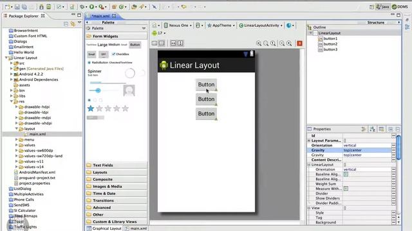Switch to the Java perspective
The image size is (412, 231).
(382, 7)
